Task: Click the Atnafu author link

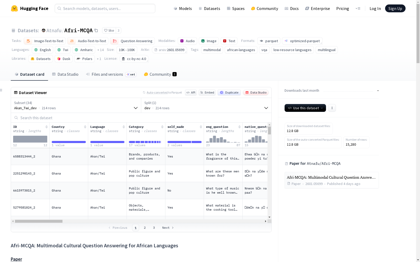Action: click(x=54, y=30)
